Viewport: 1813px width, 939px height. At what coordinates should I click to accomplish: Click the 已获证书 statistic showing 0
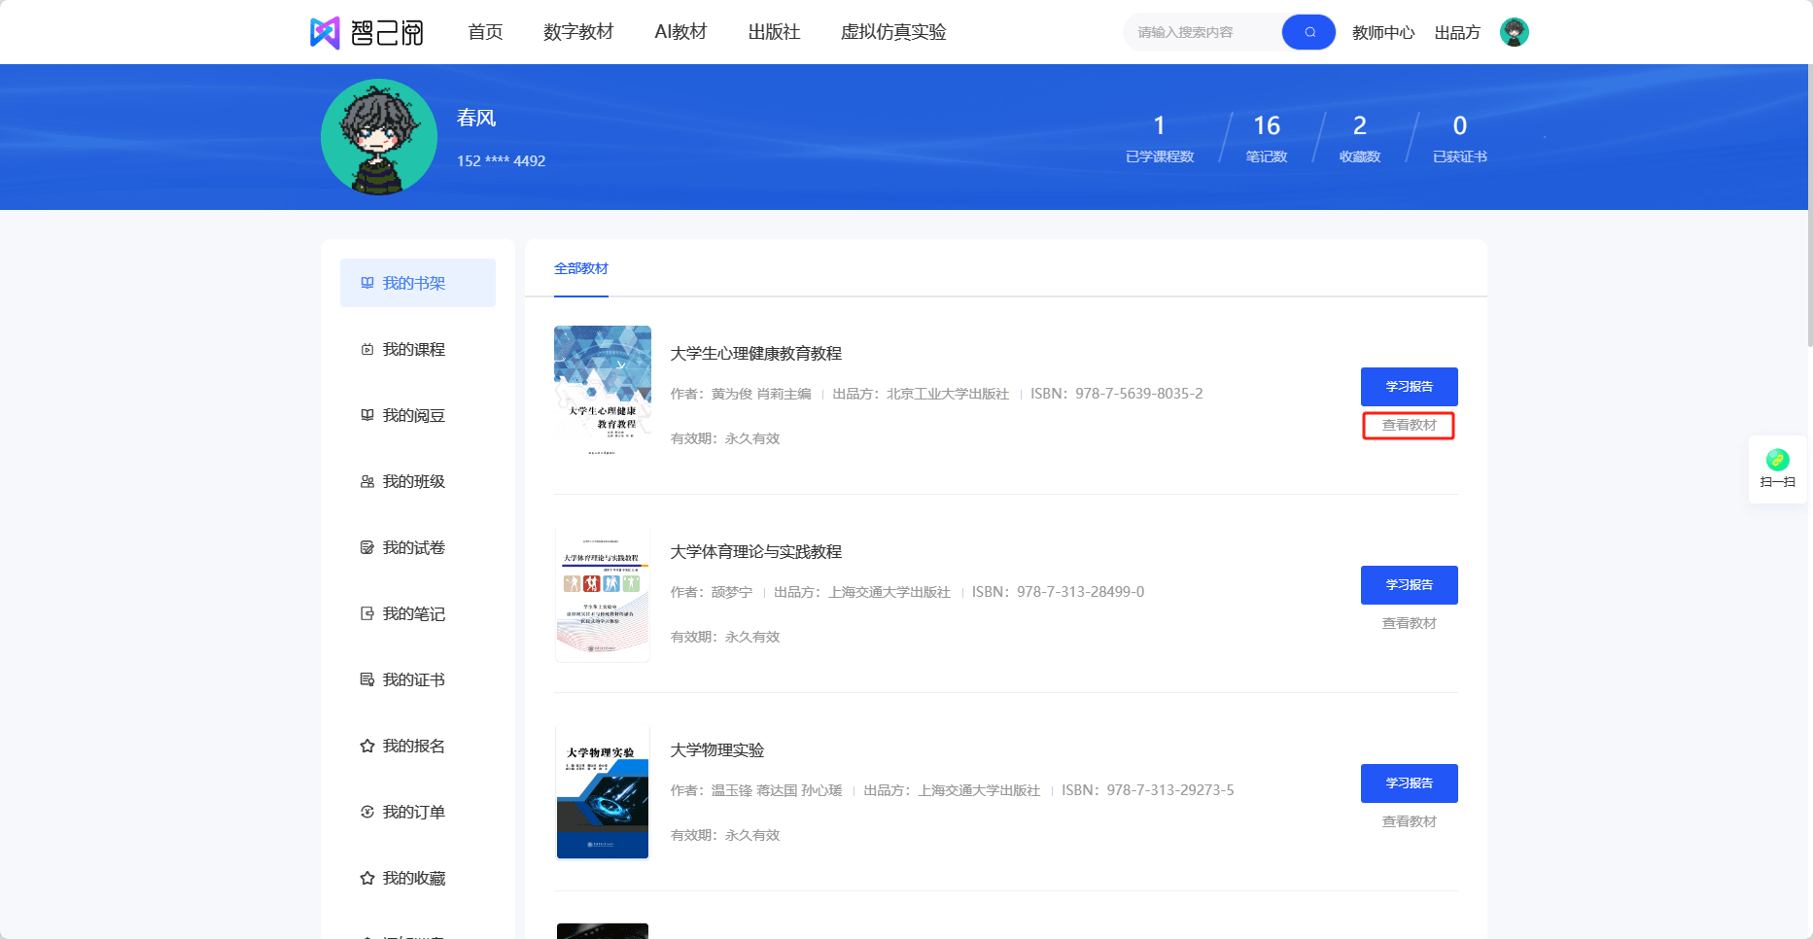click(x=1460, y=138)
